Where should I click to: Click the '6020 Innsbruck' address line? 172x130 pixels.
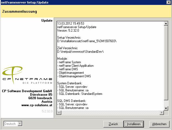[x=40, y=98]
